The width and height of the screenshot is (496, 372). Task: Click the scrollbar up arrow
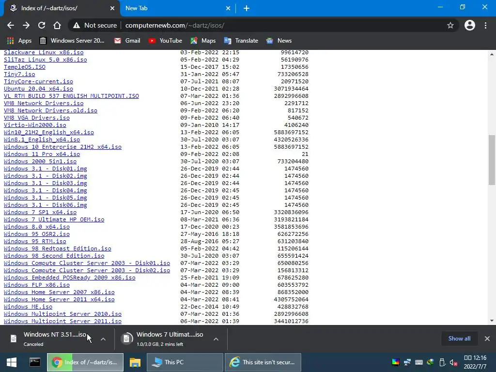pyautogui.click(x=492, y=54)
